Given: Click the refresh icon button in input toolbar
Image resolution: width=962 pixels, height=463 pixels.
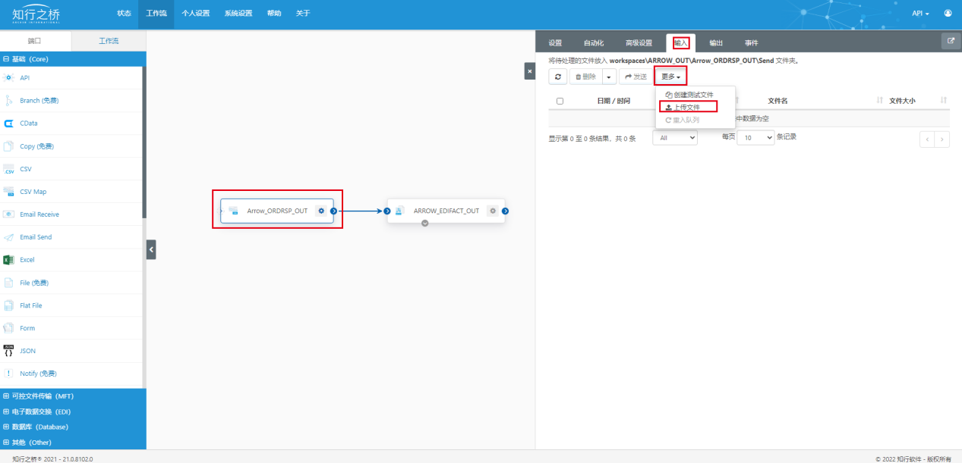Looking at the screenshot, I should [x=558, y=77].
